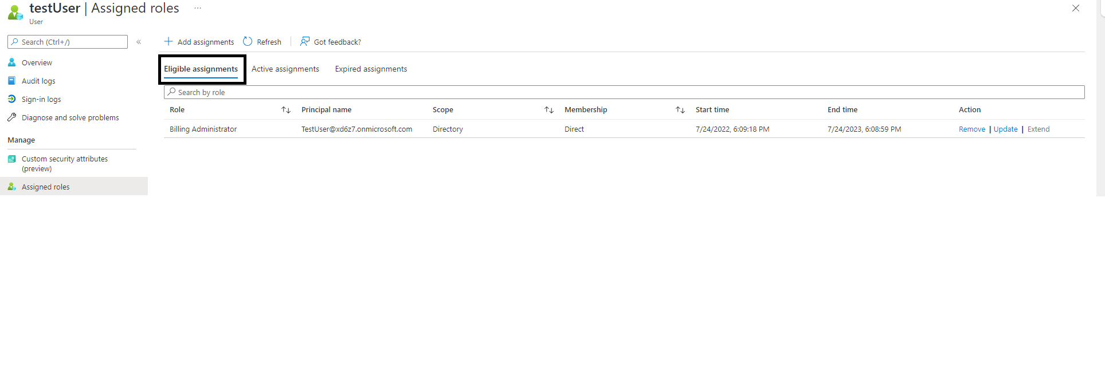Open Audit logs in the sidebar

pyautogui.click(x=38, y=81)
